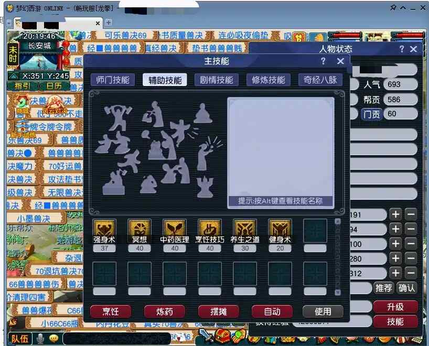429x346 pixels.
Task: Open help in 人物状态 window
Action: coord(401,49)
